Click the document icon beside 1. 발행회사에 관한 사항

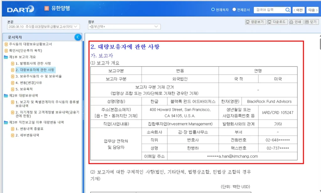[x=13, y=63]
